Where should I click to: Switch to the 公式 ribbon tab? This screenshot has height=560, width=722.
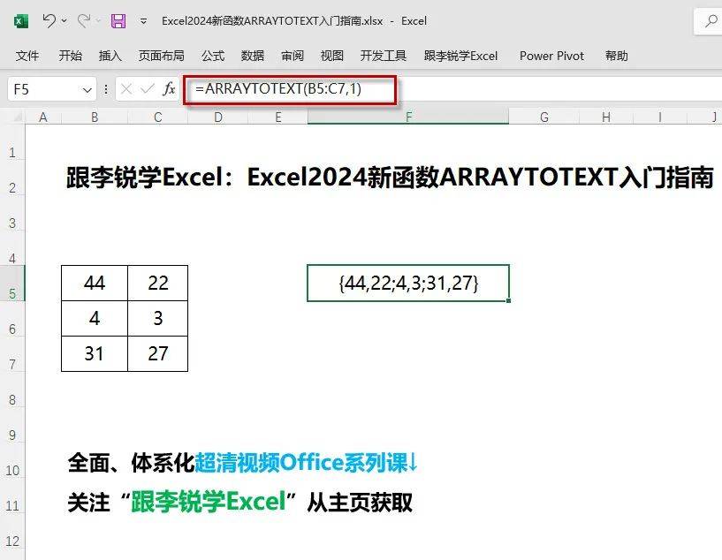(212, 56)
